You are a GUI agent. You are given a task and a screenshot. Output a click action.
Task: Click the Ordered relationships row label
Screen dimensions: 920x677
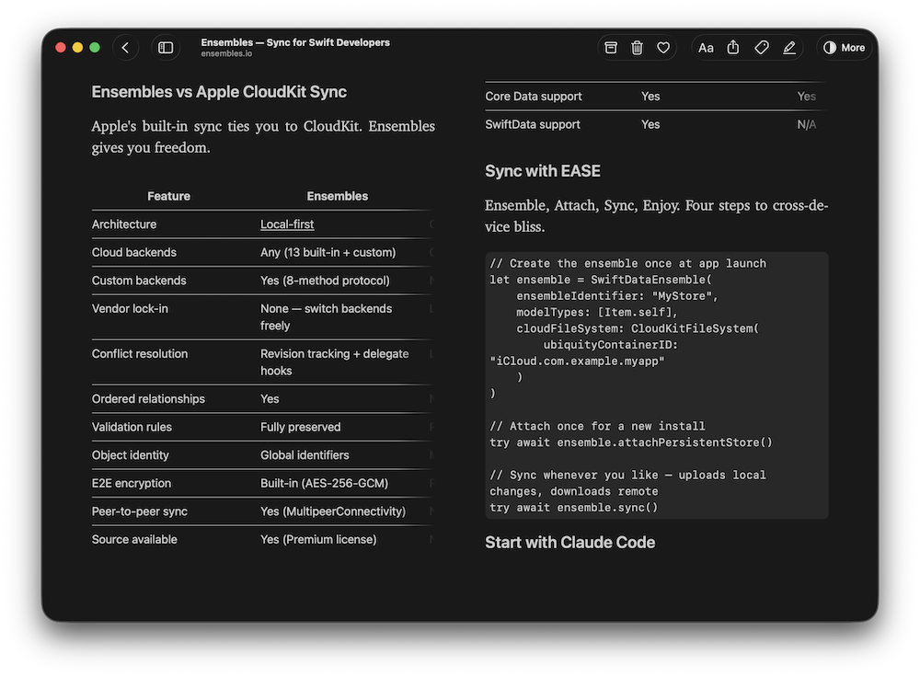coord(148,399)
